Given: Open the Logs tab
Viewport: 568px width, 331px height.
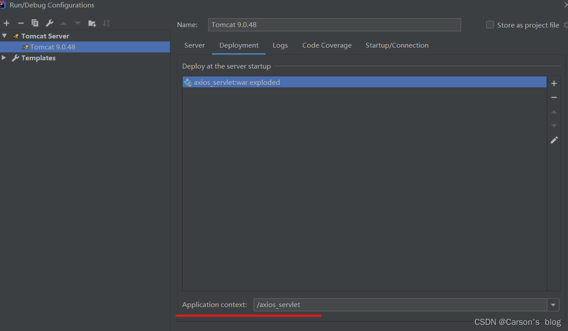Looking at the screenshot, I should pos(280,45).
